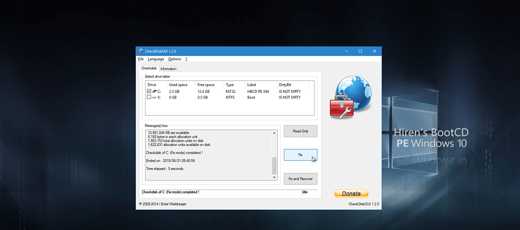The image size is (520, 230).
Task: Open the Options menu
Action: point(175,59)
